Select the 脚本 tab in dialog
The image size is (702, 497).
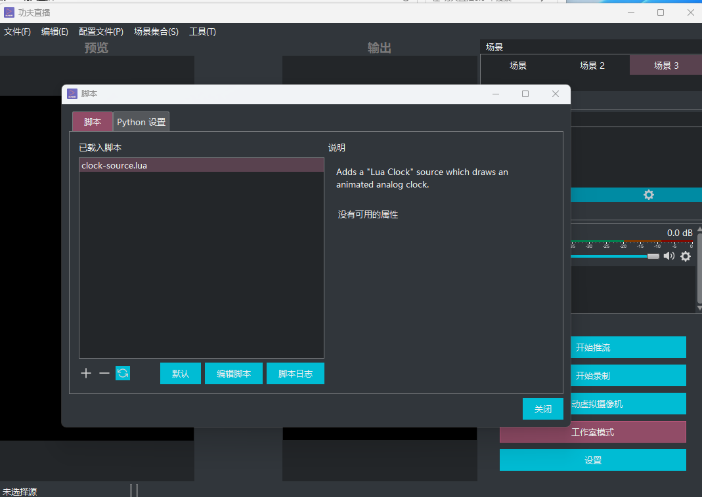(x=93, y=122)
